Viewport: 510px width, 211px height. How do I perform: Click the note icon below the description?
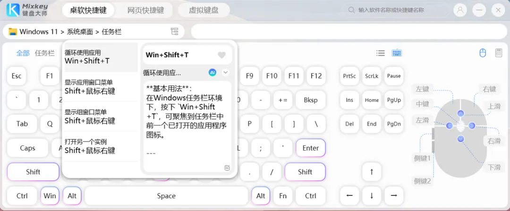pos(227,168)
